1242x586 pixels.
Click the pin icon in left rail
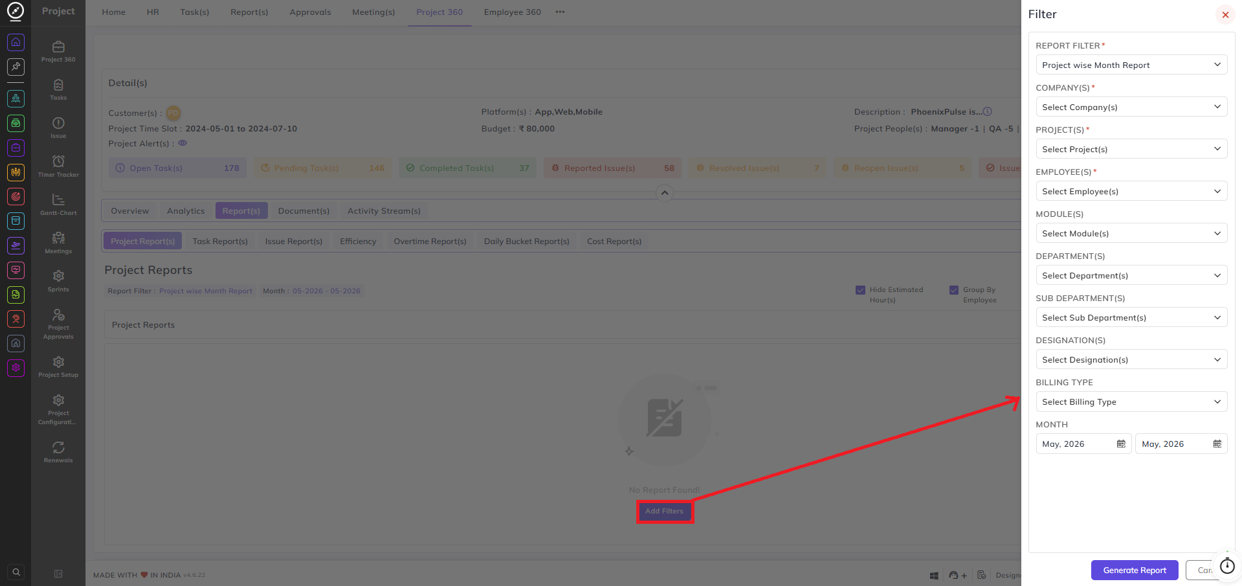point(16,67)
